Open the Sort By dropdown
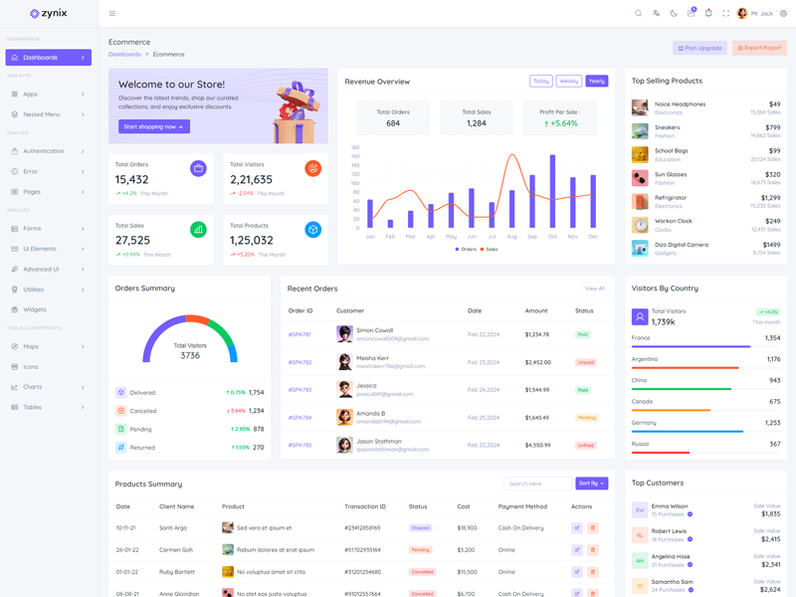 point(591,484)
